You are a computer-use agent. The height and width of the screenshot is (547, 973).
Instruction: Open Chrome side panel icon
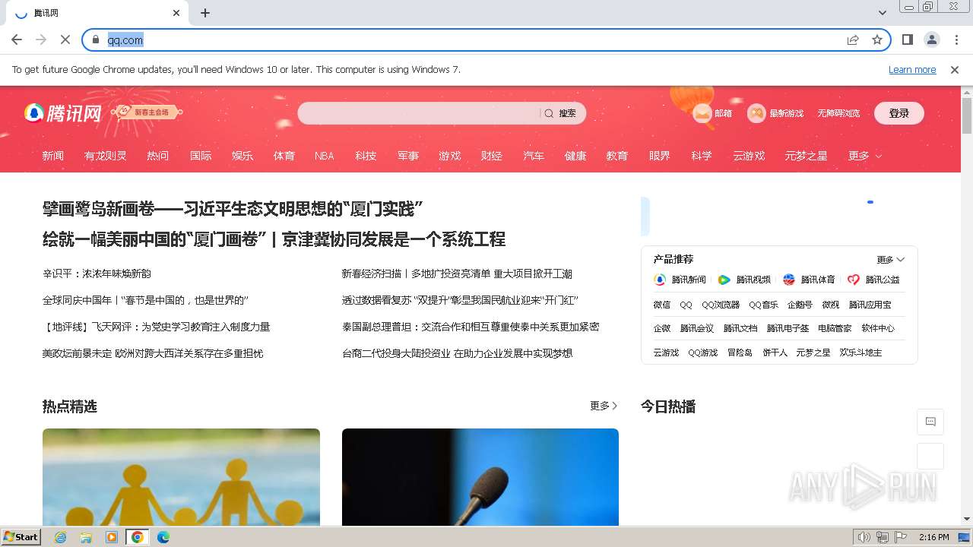[x=907, y=40]
